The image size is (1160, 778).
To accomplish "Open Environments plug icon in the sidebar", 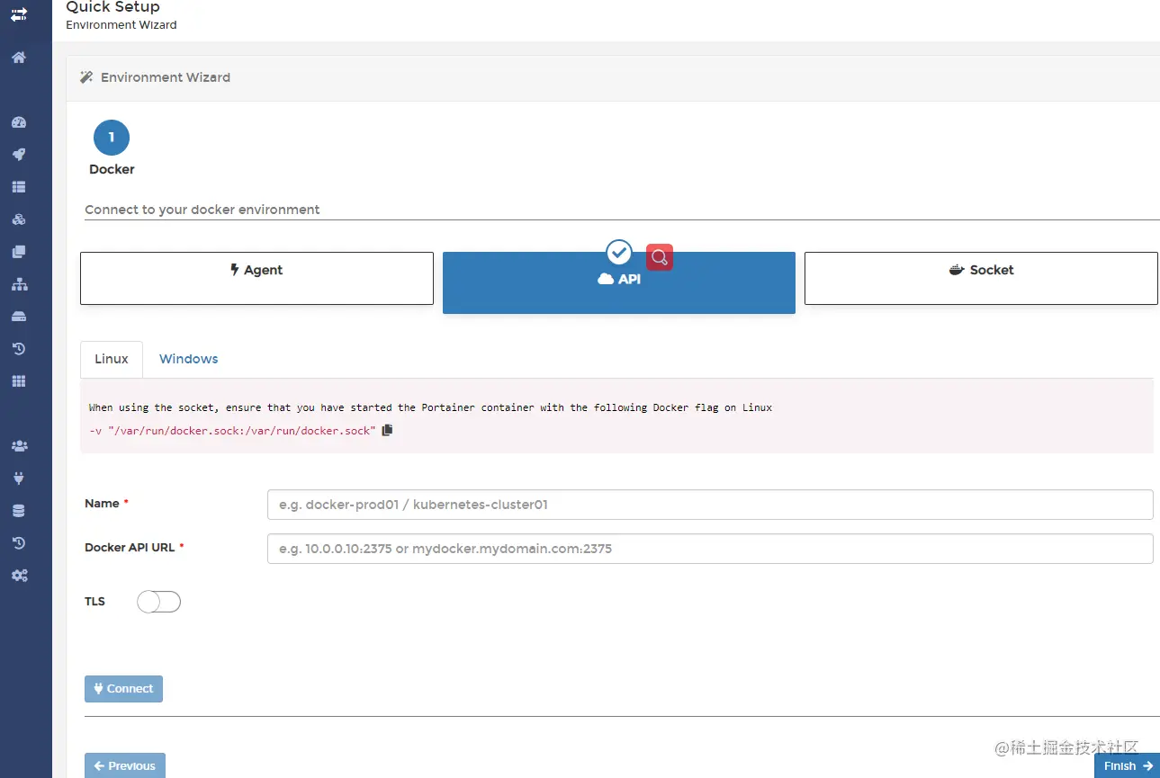I will click(19, 478).
